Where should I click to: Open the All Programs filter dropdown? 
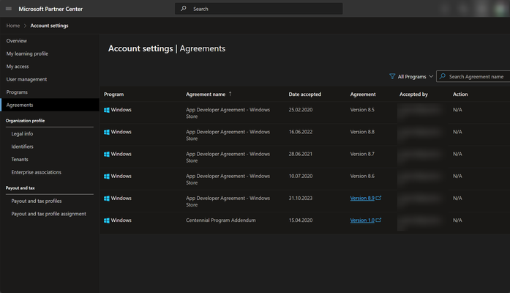[411, 76]
